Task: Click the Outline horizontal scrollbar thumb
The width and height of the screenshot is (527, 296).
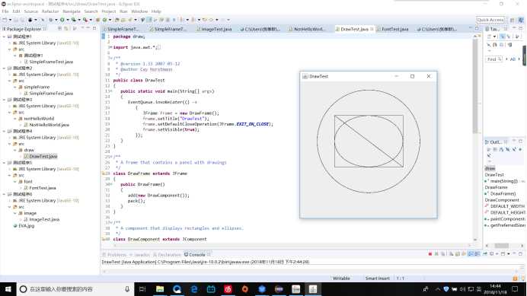Action: [501, 246]
